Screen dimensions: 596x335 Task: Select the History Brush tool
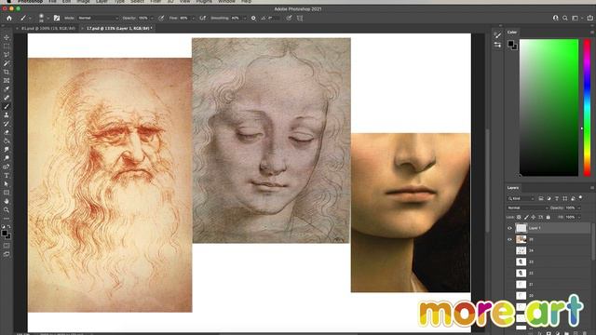[7, 124]
